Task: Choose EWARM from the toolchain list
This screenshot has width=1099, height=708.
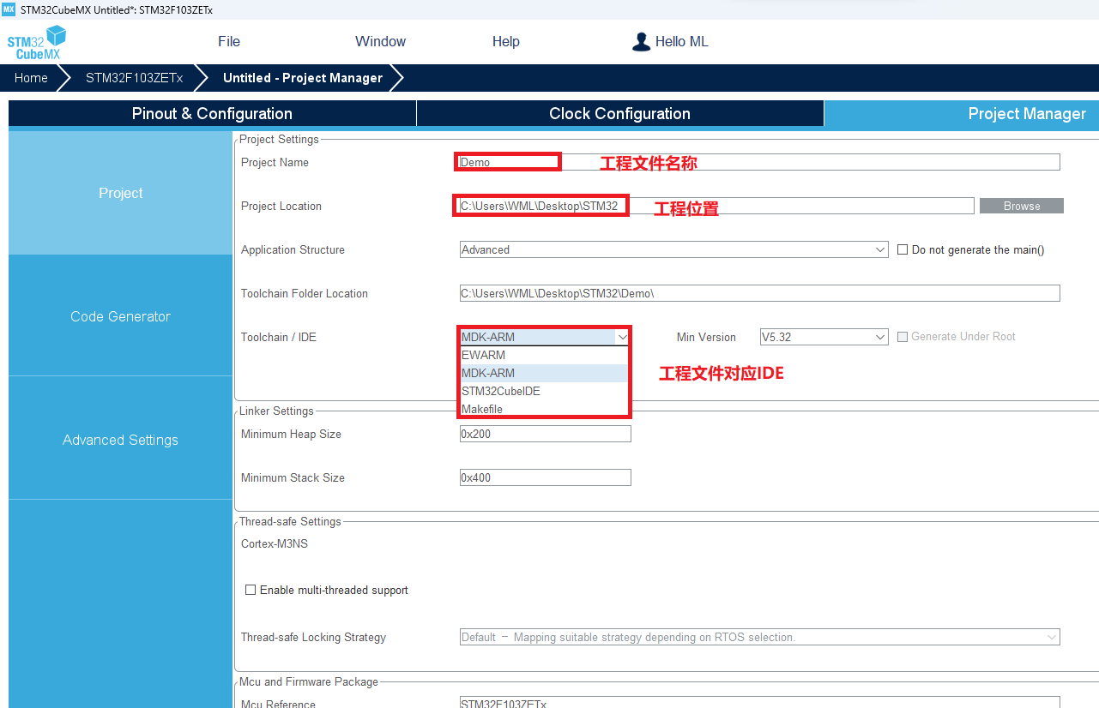Action: 545,355
